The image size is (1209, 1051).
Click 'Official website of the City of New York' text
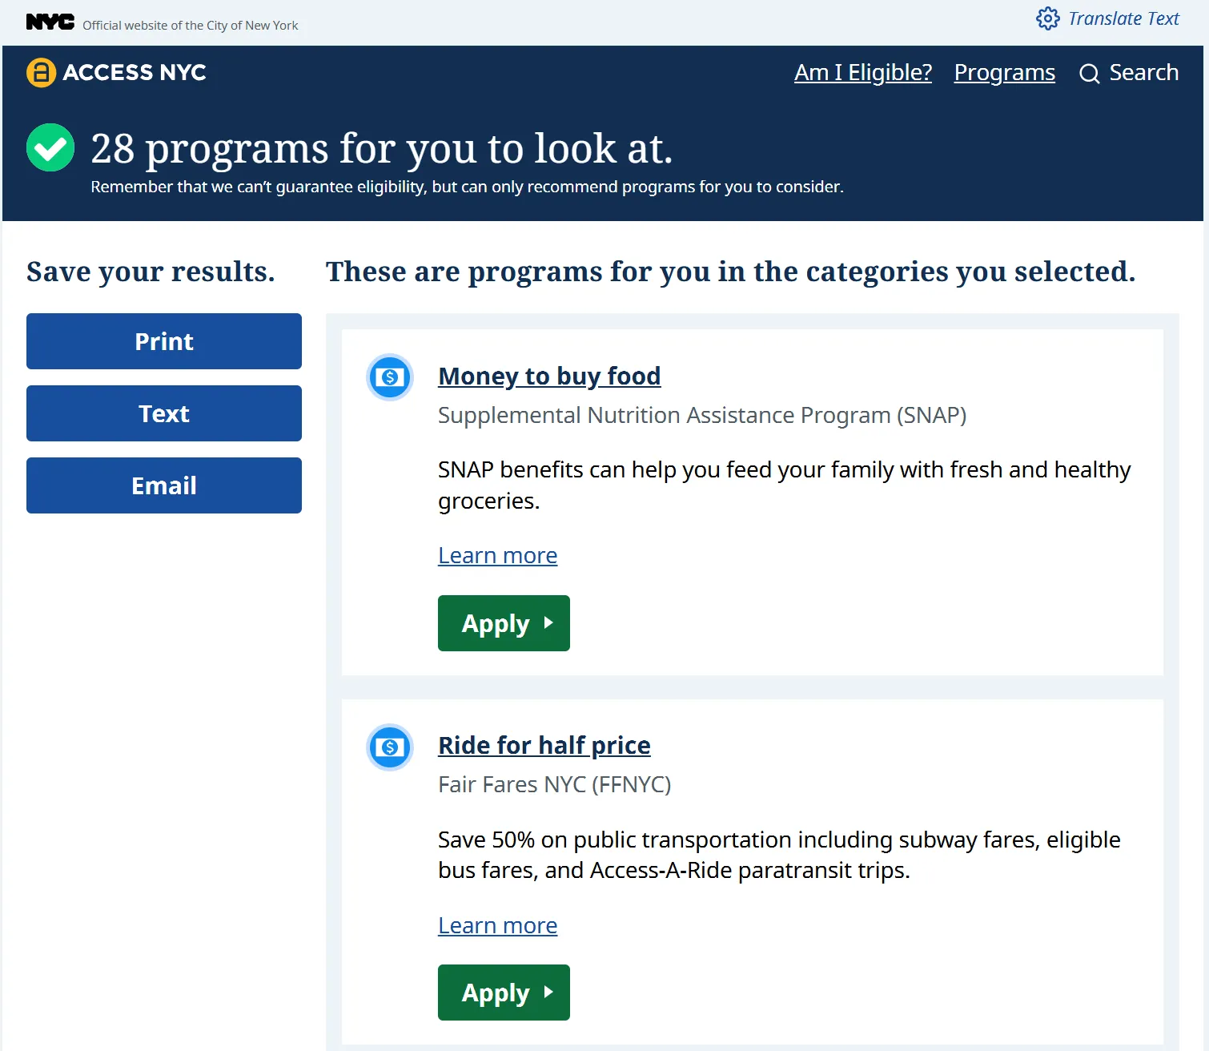[190, 26]
